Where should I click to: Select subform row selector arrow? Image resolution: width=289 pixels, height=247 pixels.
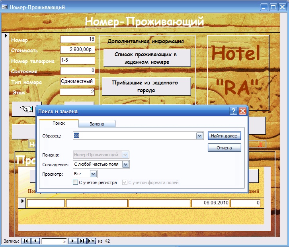tap(22, 201)
